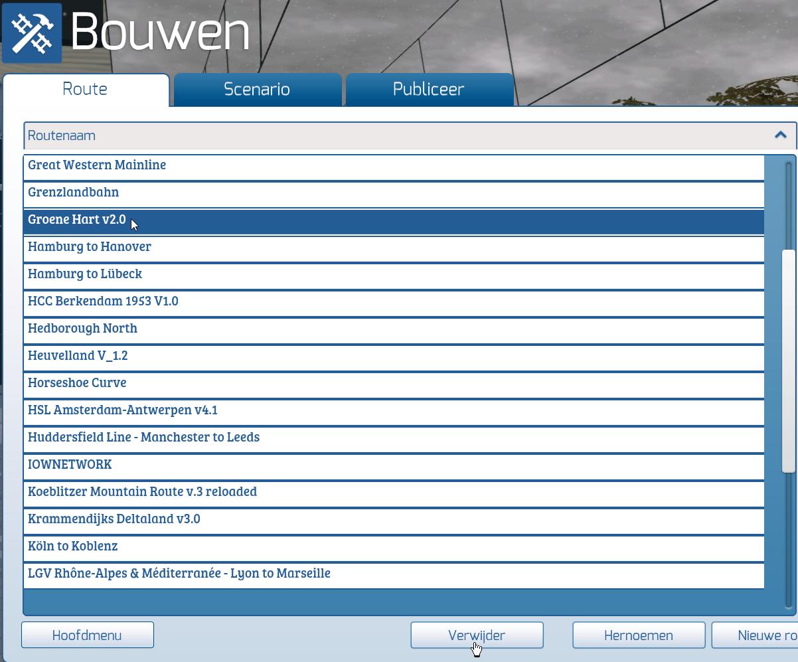The width and height of the screenshot is (798, 662).
Task: Click the Nieuwe route button
Action: (x=756, y=635)
